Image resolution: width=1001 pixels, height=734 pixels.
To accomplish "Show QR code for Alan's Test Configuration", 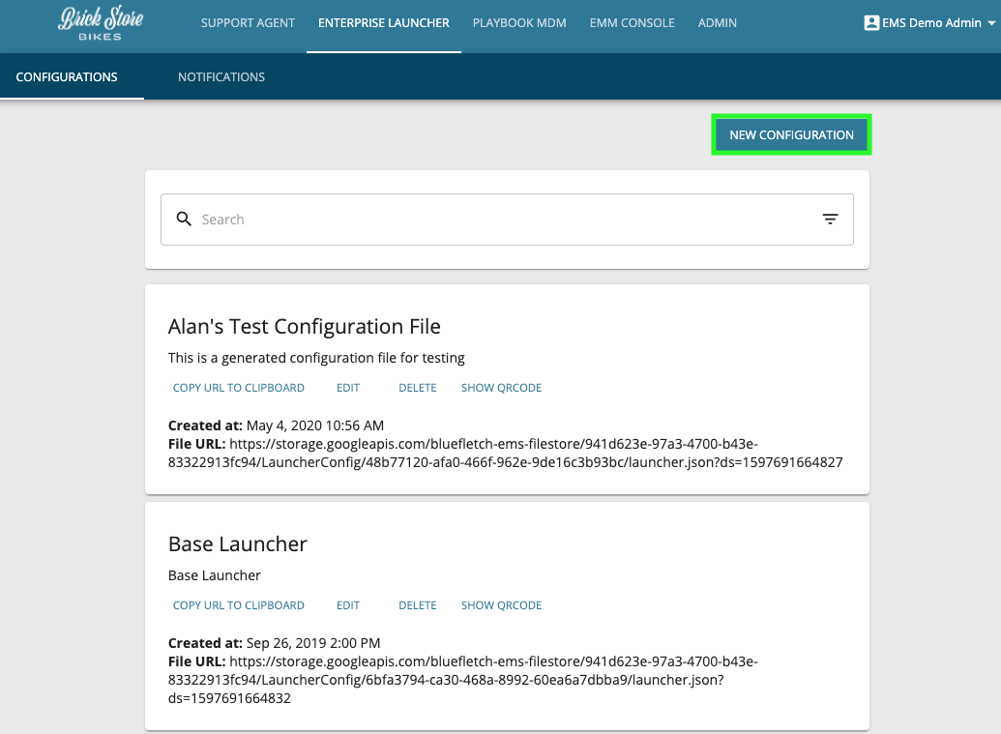I will click(x=501, y=388).
